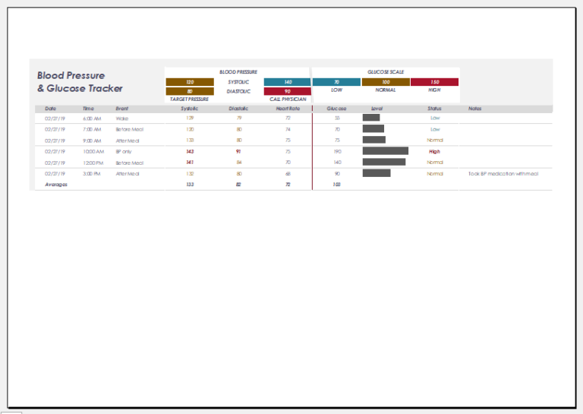Select the brown target diastolic 80 cell
Screen dimensions: 583x414
click(x=190, y=91)
